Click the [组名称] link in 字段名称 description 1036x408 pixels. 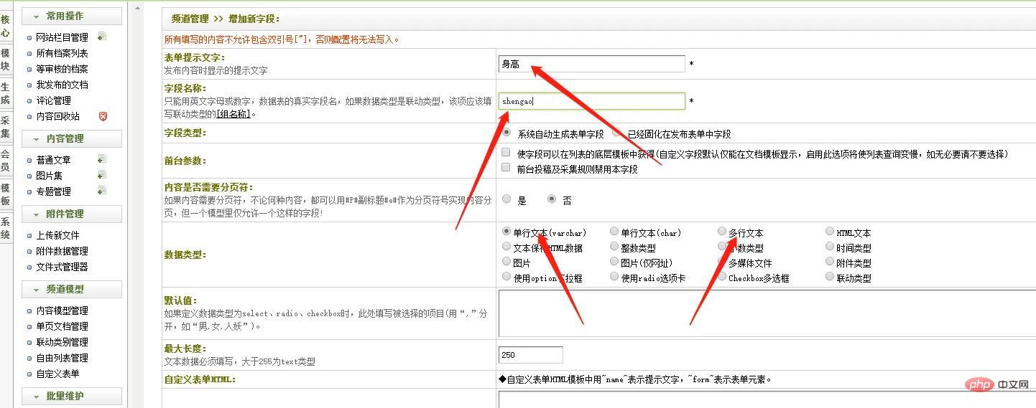click(233, 113)
